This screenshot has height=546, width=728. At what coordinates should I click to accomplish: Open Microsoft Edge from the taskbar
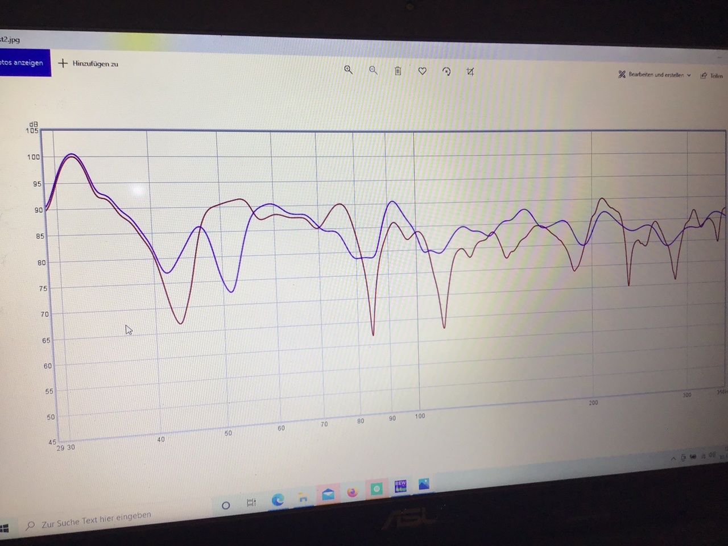[278, 499]
